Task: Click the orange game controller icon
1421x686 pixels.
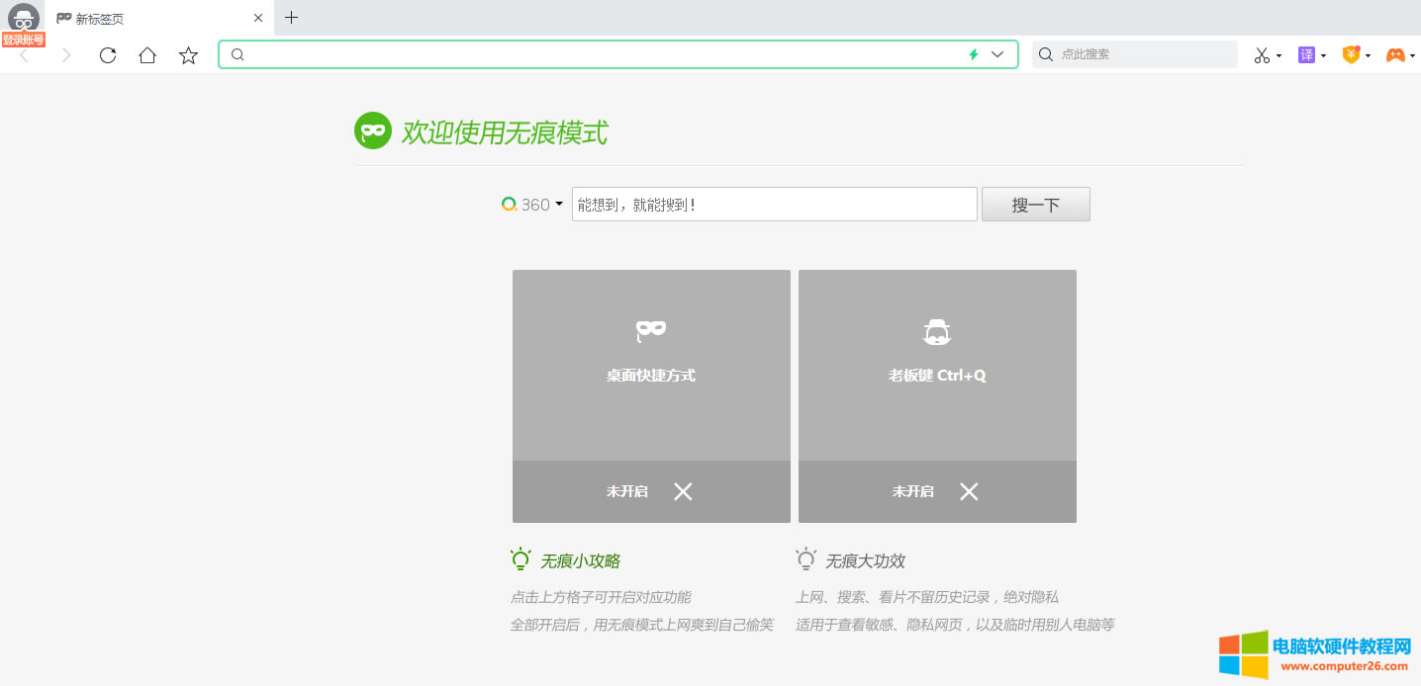Action: tap(1394, 55)
